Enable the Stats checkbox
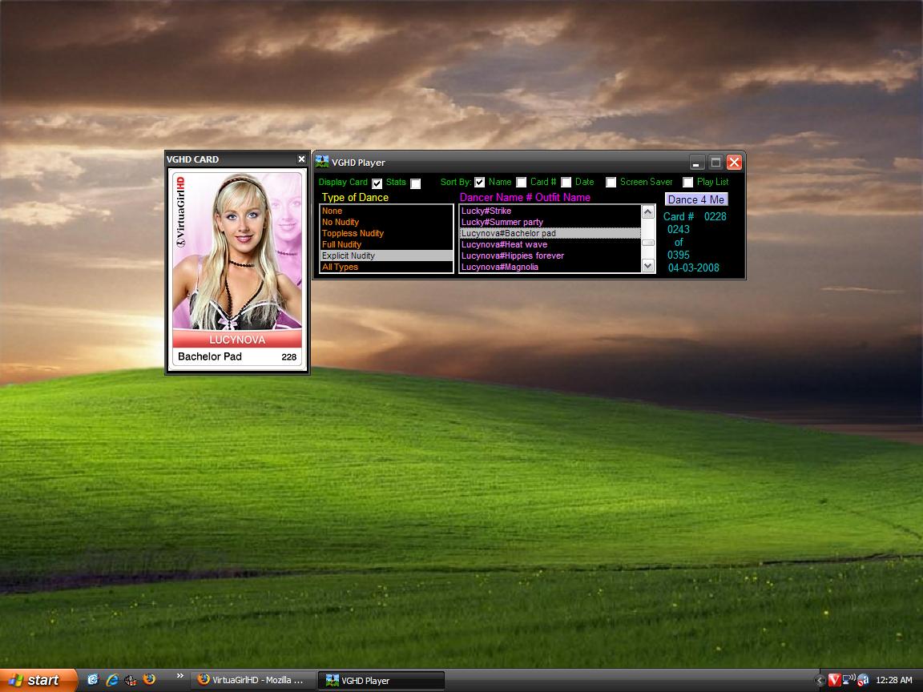The image size is (923, 692). point(416,183)
